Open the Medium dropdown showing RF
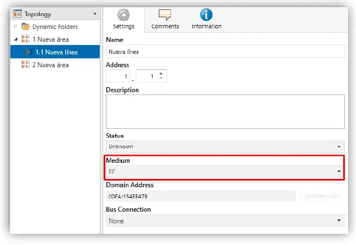This screenshot has width=356, height=245. (225, 172)
